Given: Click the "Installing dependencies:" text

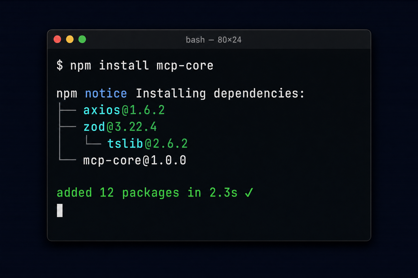Looking at the screenshot, I should coord(220,93).
